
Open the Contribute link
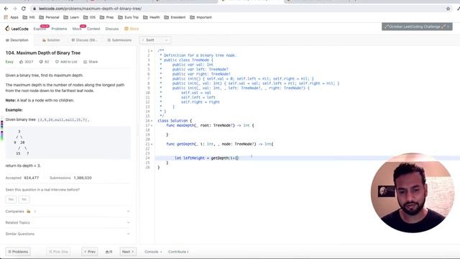click(178, 252)
